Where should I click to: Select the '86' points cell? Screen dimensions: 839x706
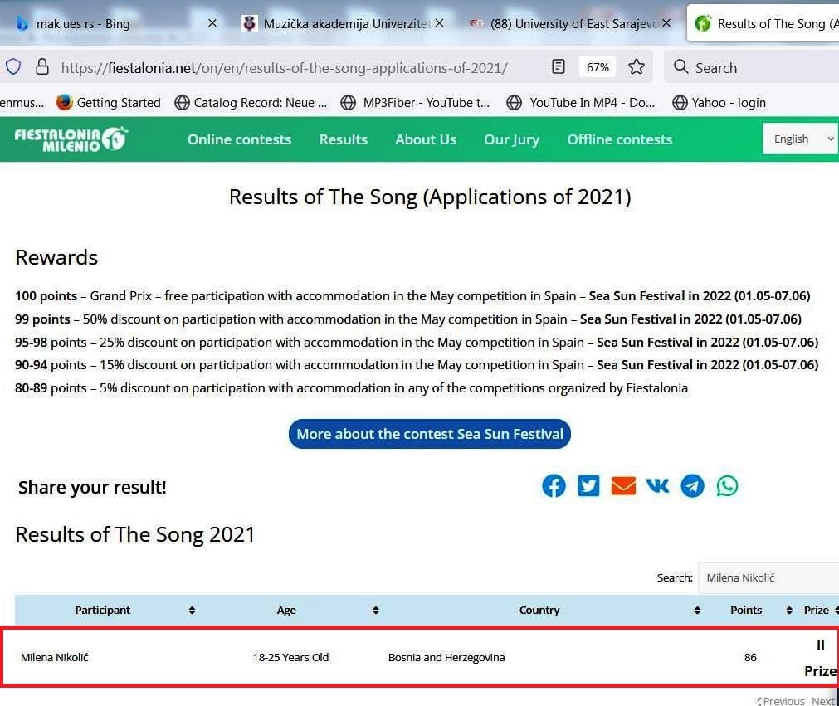(750, 657)
